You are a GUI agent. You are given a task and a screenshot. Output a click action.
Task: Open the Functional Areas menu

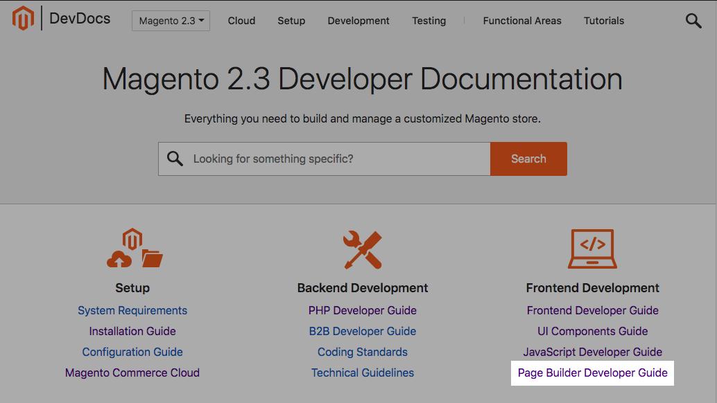(522, 21)
